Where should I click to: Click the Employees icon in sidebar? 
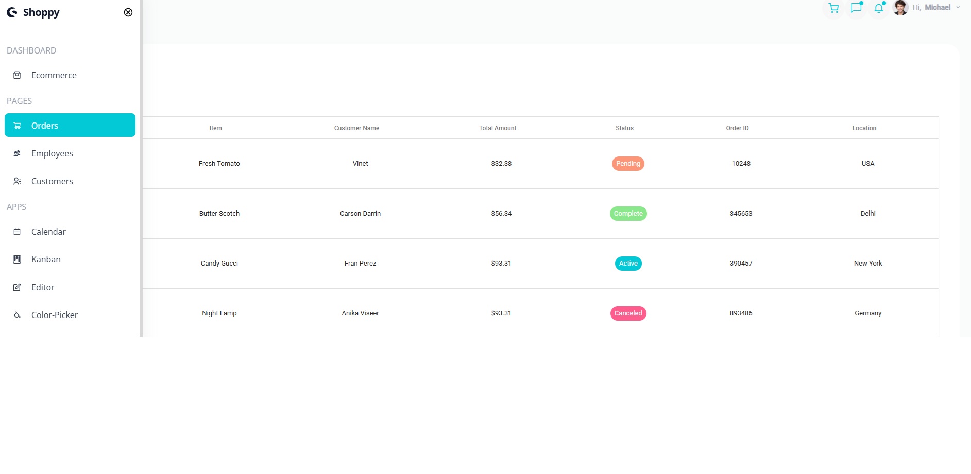(17, 153)
